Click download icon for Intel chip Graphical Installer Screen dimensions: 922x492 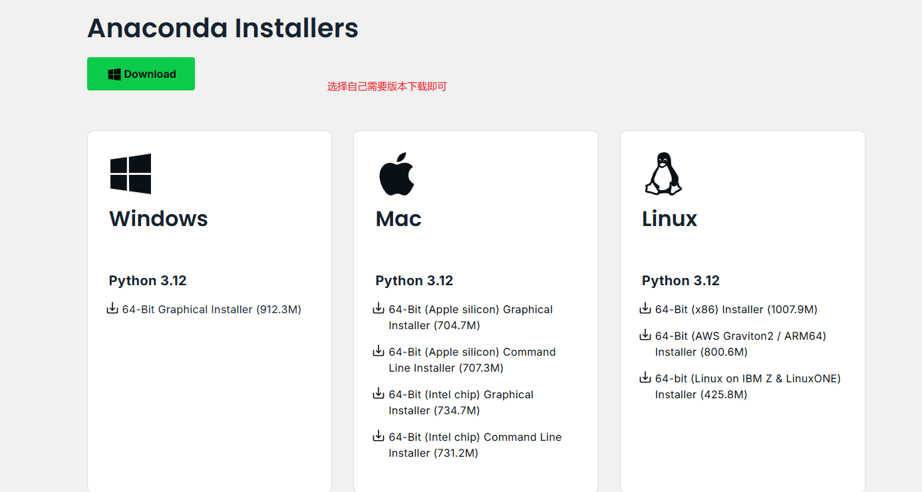coord(379,394)
